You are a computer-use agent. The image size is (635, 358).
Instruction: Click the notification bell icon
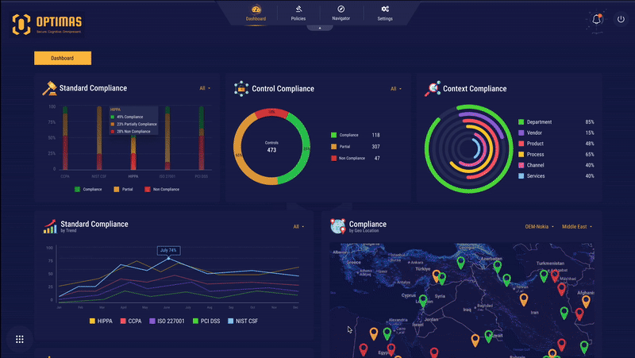(595, 18)
